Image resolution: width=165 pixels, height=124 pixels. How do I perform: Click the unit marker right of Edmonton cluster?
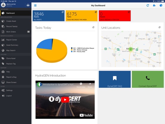[x=137, y=50]
